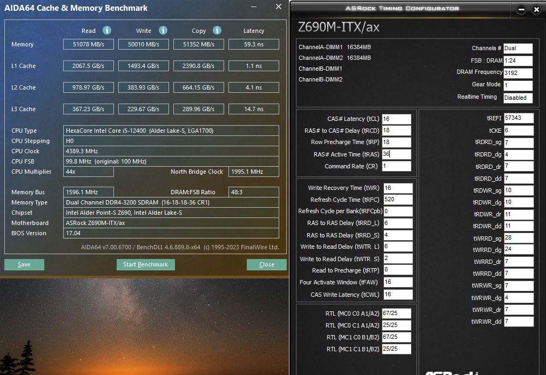Viewport: 546px width, 375px height.
Task: Click the Memory Bus 1596.1 MHz field
Action: coord(89,192)
